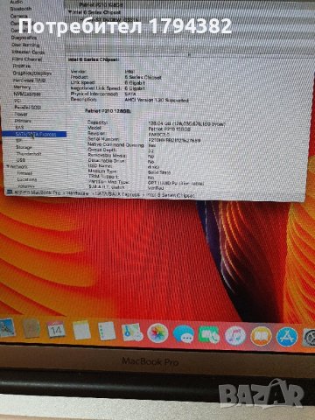Open App Store in Dock
315x420 pixels.
coord(287,337)
